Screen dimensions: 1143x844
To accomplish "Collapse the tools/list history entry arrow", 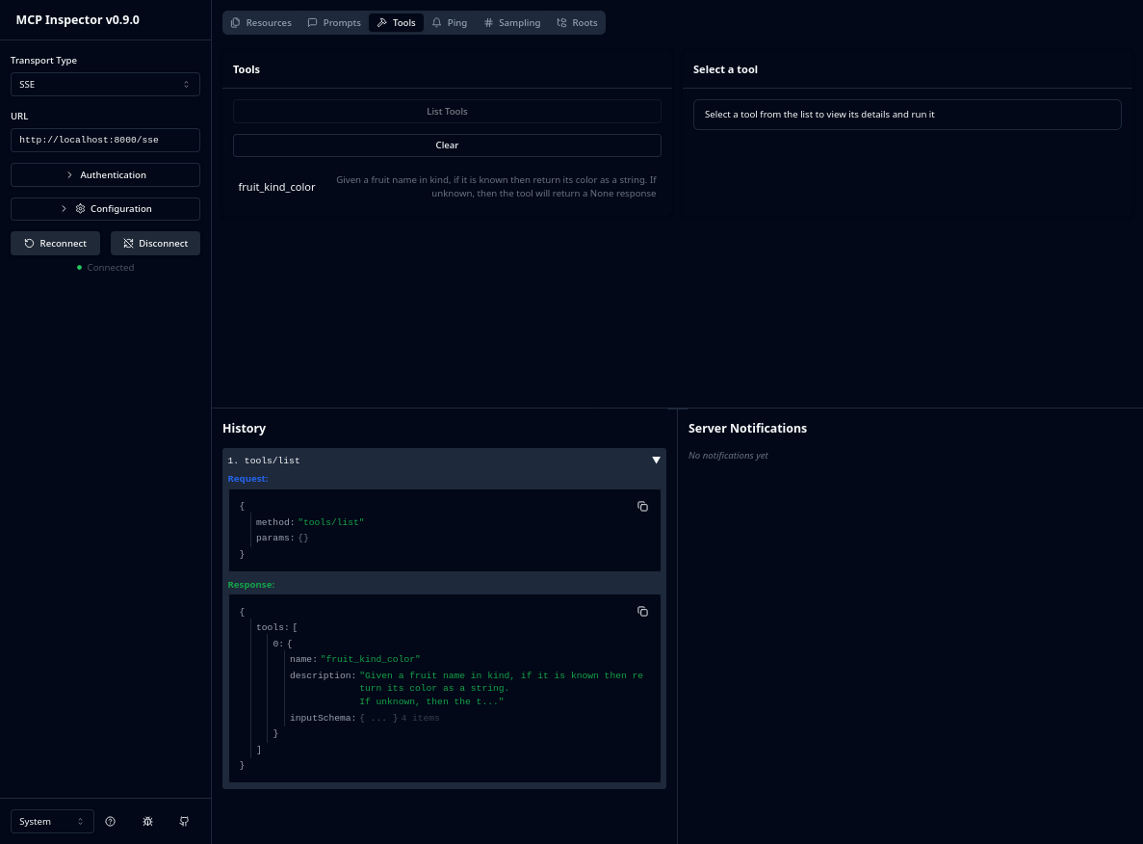I will (656, 461).
